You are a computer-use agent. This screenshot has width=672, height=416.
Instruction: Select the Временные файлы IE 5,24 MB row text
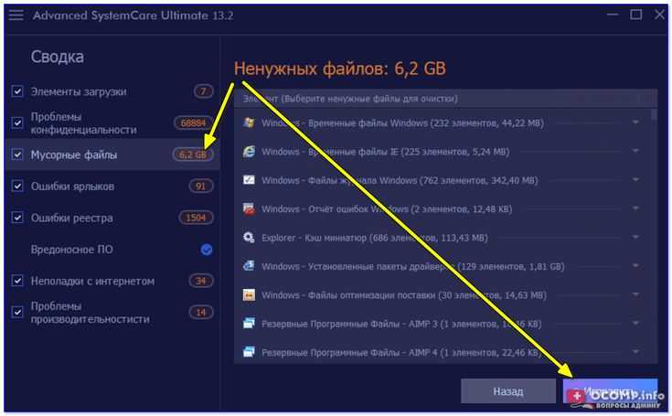[x=385, y=152]
